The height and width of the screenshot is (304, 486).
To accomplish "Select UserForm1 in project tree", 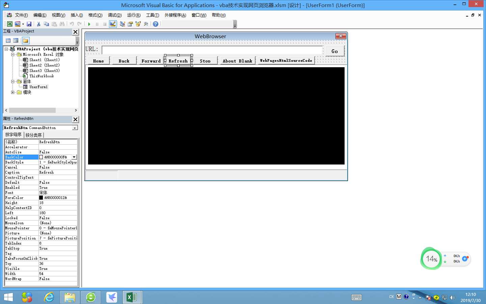I will (35, 87).
